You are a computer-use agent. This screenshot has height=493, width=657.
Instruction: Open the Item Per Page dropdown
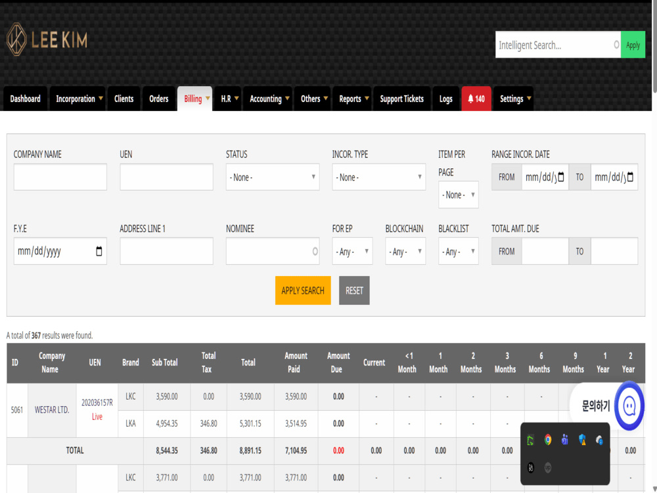pos(459,195)
